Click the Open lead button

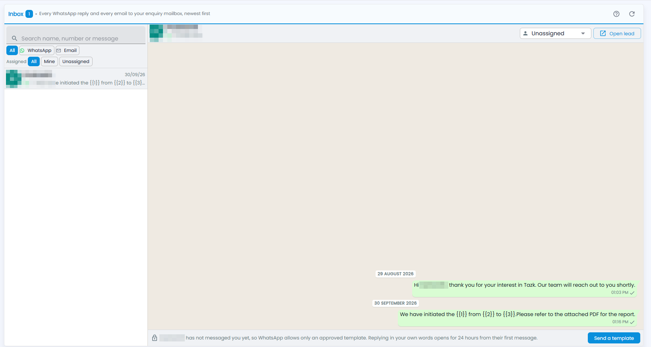pyautogui.click(x=617, y=33)
